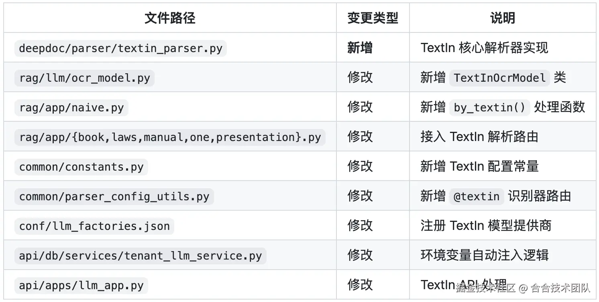Select the '注册 TextIn 模型提供商' description text
The image size is (599, 302).
pyautogui.click(x=486, y=226)
